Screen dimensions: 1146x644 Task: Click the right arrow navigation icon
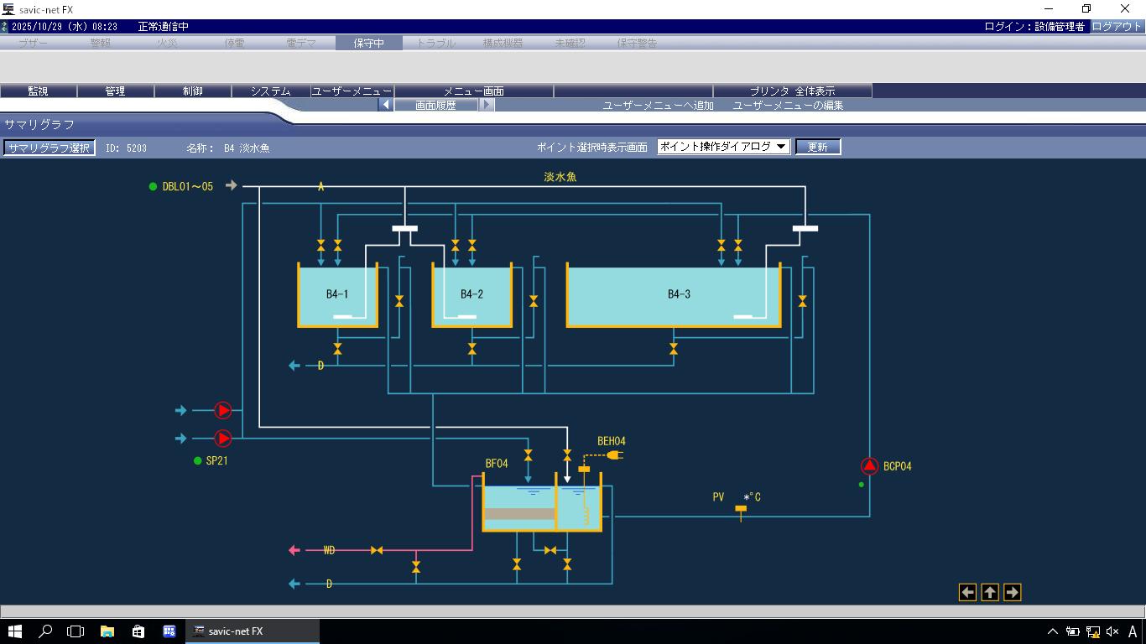click(x=1012, y=593)
